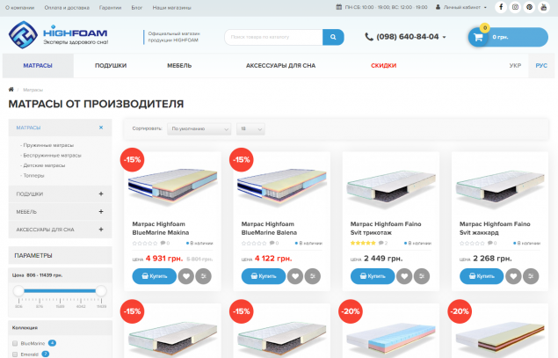This screenshot has width=558, height=358.
Task: Check the BlueMarine collection filter
Action: (15, 343)
